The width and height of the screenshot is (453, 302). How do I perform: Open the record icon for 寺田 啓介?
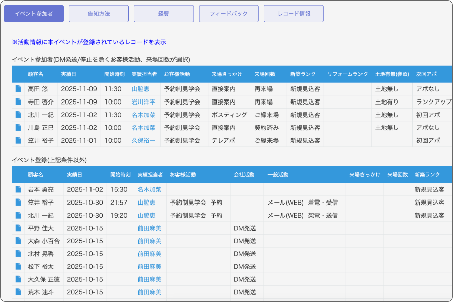coord(18,102)
